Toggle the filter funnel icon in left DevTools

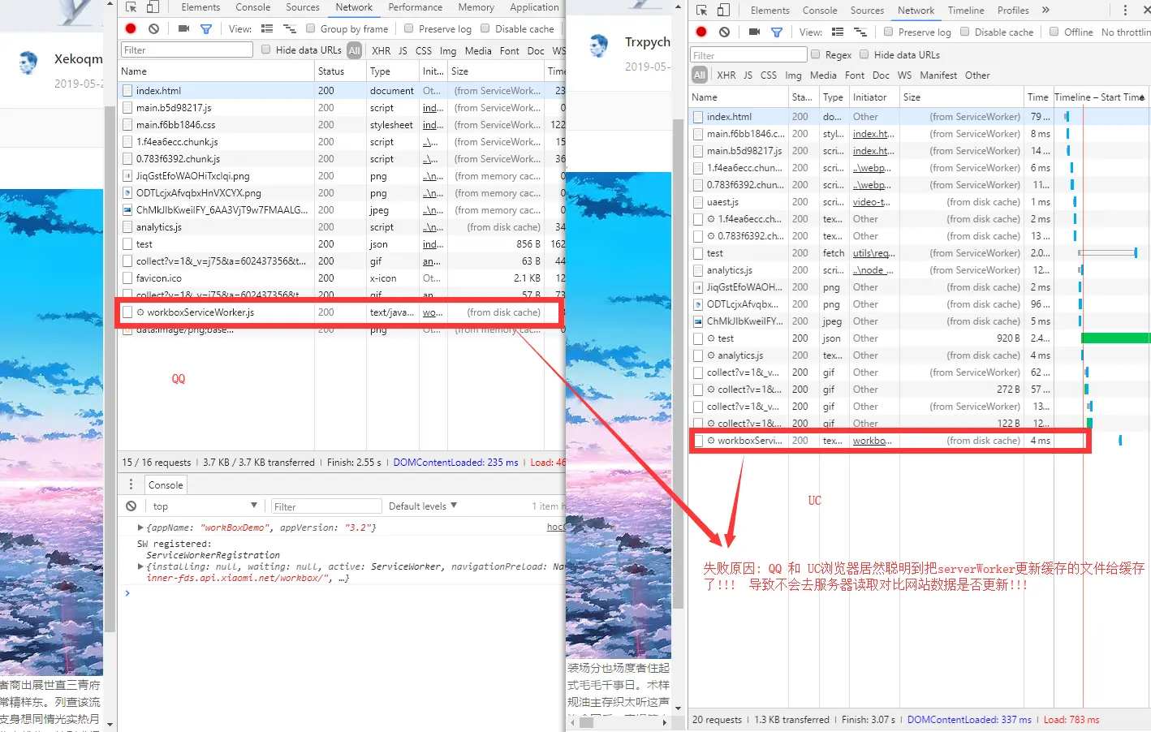click(206, 28)
